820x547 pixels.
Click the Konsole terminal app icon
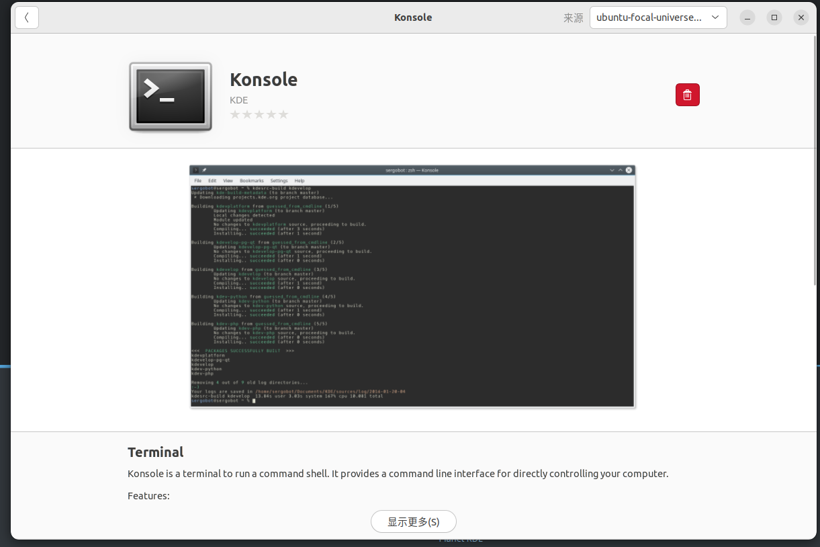click(x=171, y=97)
